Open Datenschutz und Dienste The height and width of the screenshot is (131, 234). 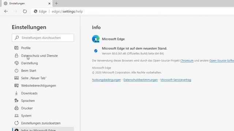[x=39, y=56]
